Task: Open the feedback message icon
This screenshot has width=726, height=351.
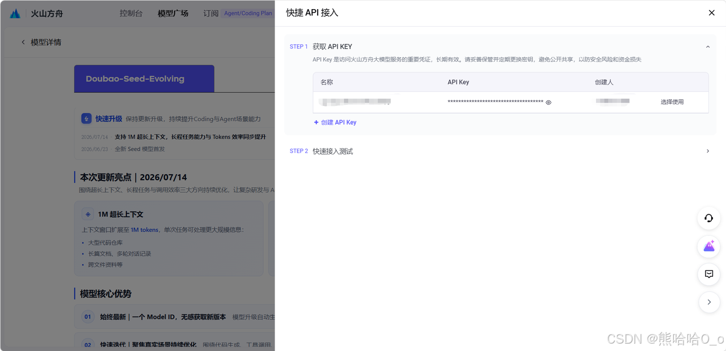Action: [709, 274]
